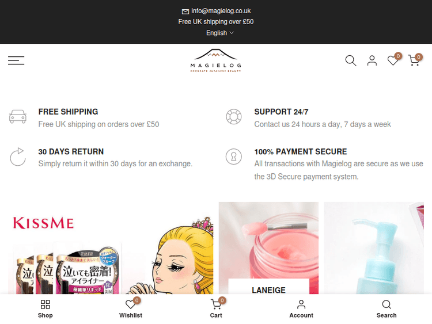The height and width of the screenshot is (324, 432).
Task: Open the blue pump bottle product image
Action: click(374, 248)
